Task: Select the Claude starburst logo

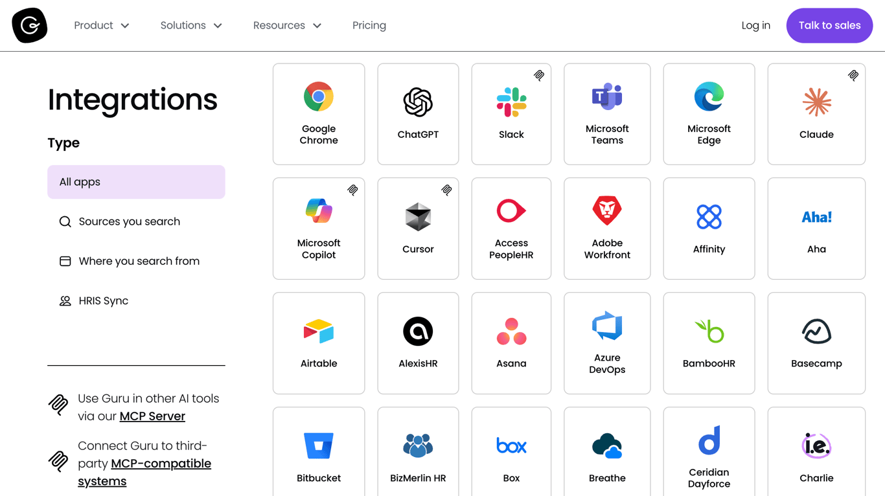Action: (816, 102)
